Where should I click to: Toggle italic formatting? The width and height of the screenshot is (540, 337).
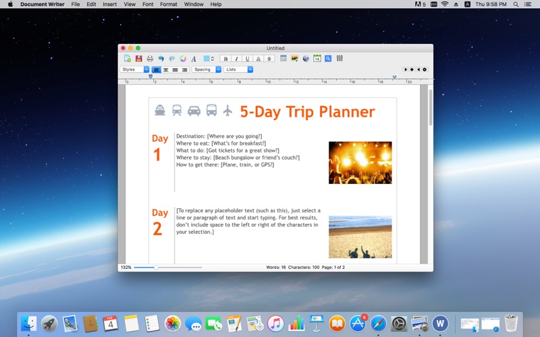(x=237, y=59)
